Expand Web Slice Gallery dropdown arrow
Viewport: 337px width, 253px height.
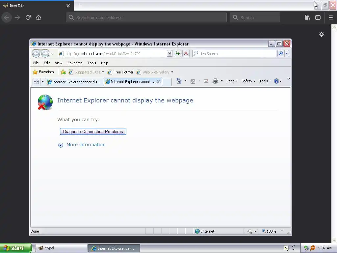(x=172, y=72)
